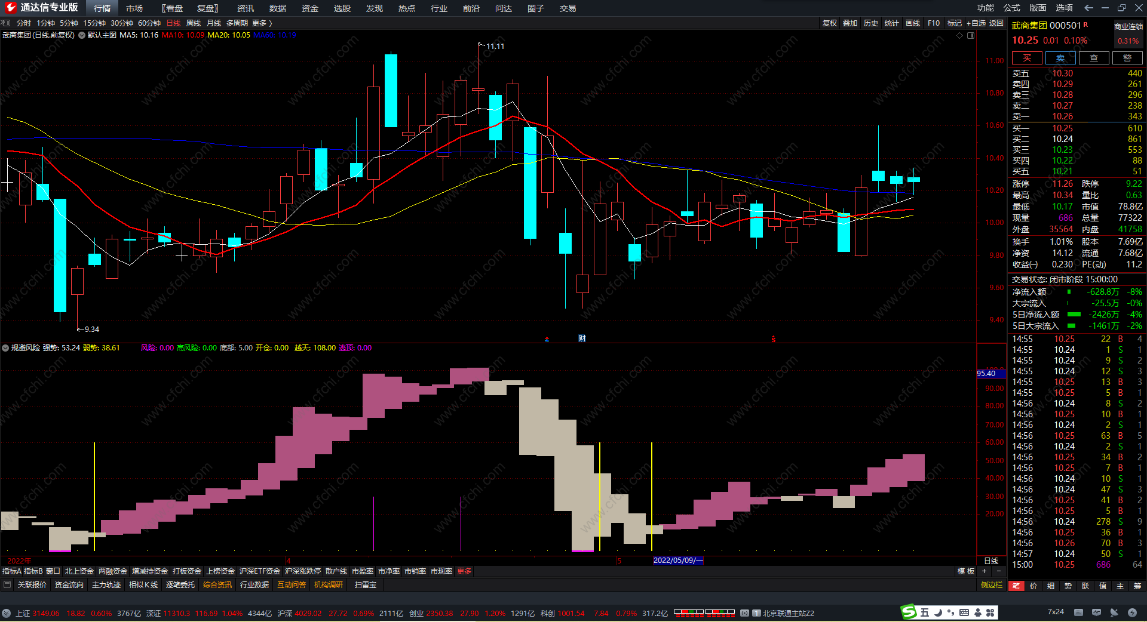Switch to the 行情 tab
The width and height of the screenshot is (1147, 622).
[102, 8]
